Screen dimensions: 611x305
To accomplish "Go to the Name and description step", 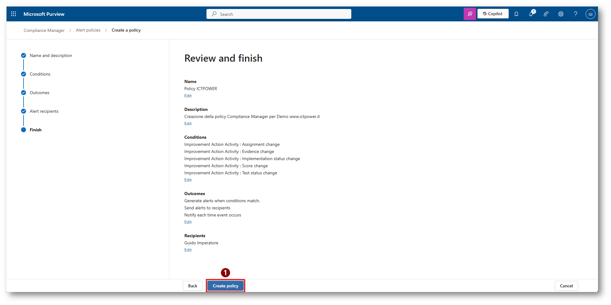I will pyautogui.click(x=51, y=56).
